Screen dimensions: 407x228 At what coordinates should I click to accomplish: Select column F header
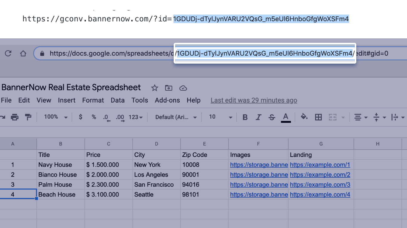coord(258,144)
